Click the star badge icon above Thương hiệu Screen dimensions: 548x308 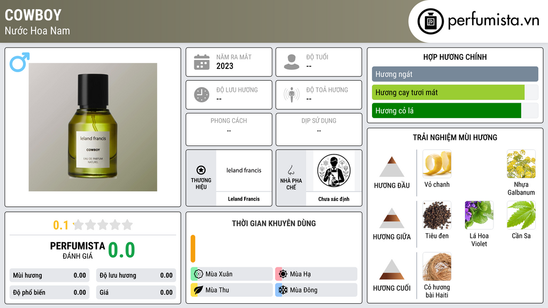click(x=201, y=170)
